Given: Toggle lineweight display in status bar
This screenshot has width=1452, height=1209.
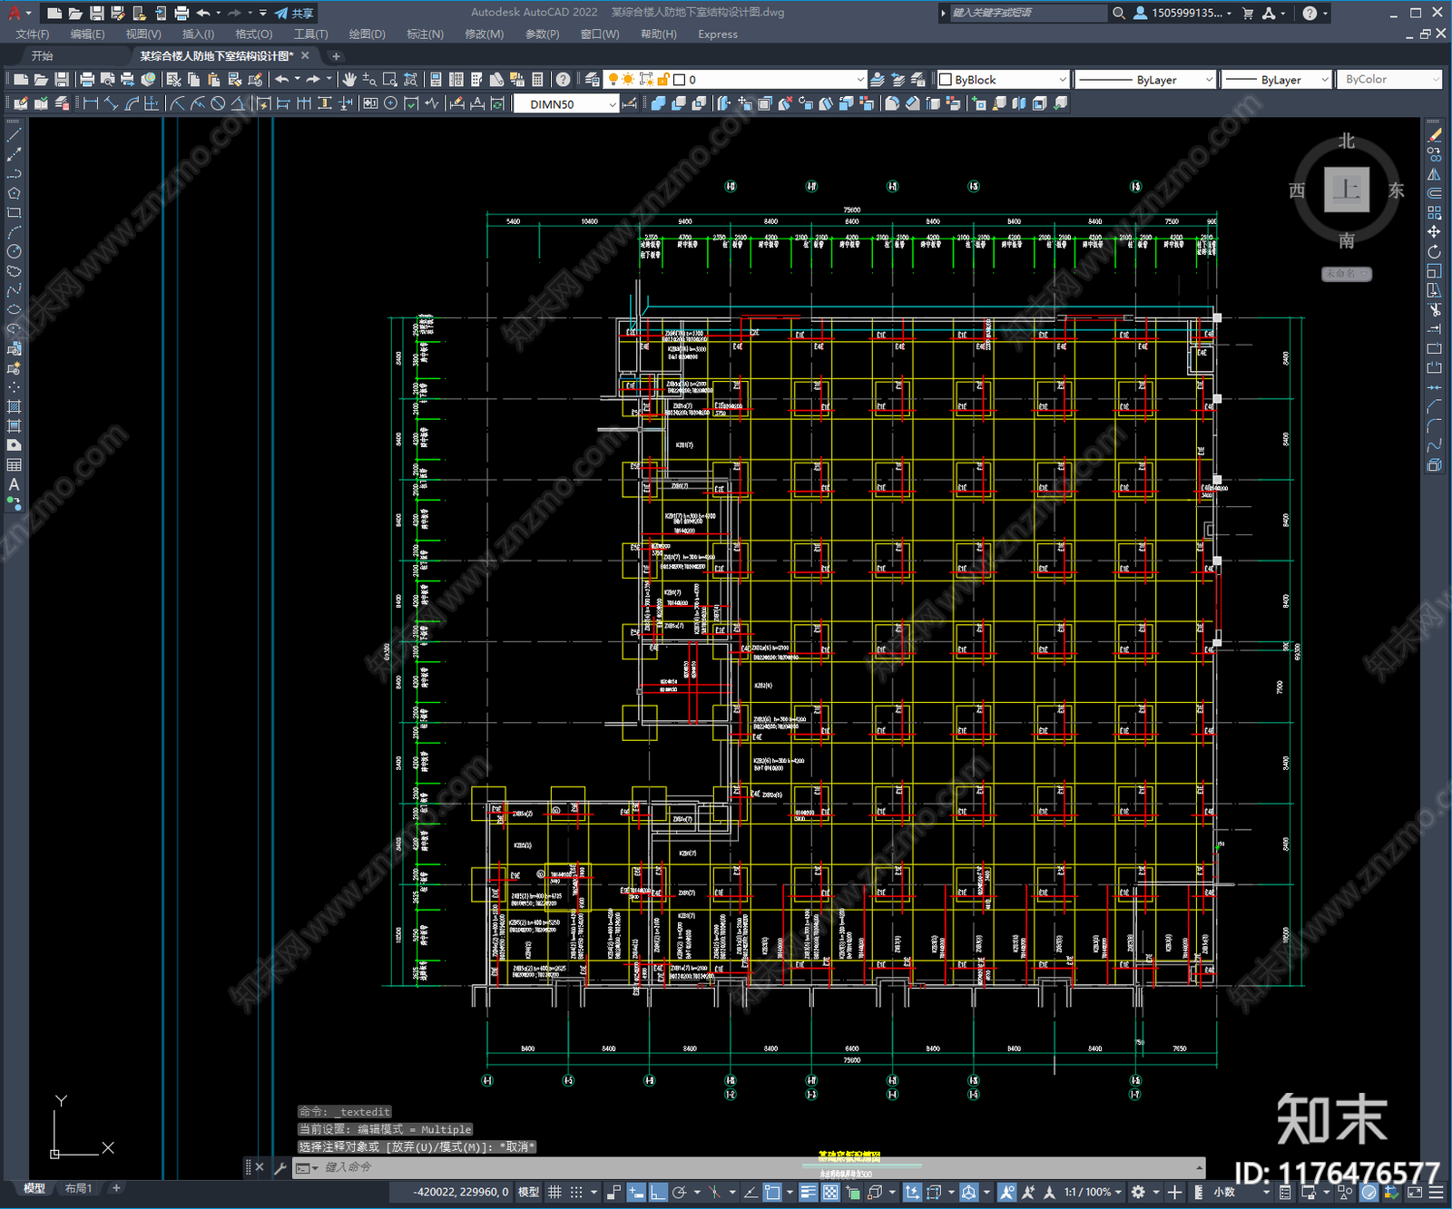Looking at the screenshot, I should pos(808,1192).
